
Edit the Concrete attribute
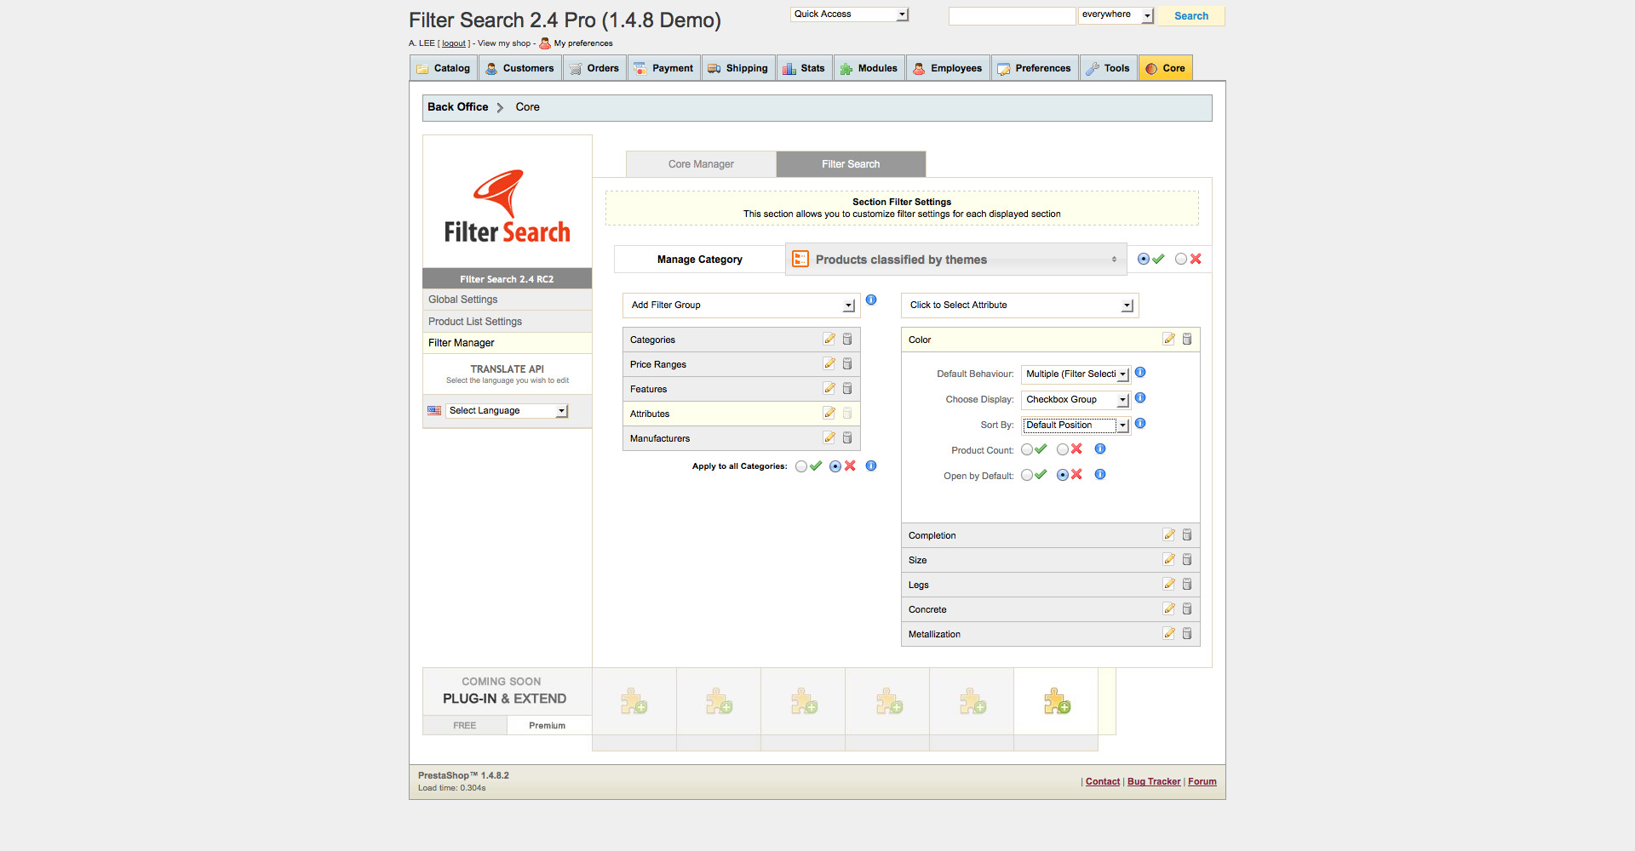1169,608
